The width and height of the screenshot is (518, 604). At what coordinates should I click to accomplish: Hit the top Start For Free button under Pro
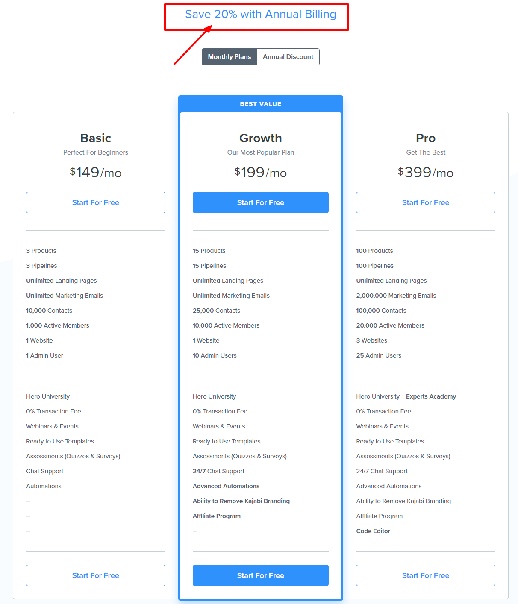click(x=425, y=202)
